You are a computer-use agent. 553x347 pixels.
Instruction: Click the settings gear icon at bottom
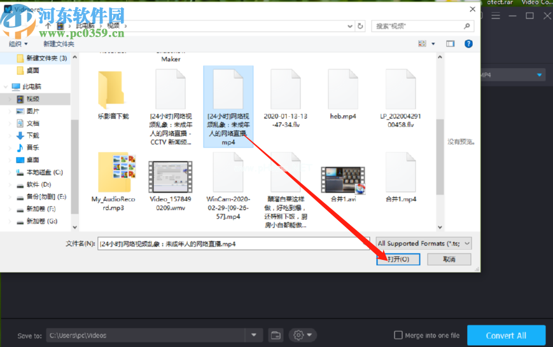(298, 335)
